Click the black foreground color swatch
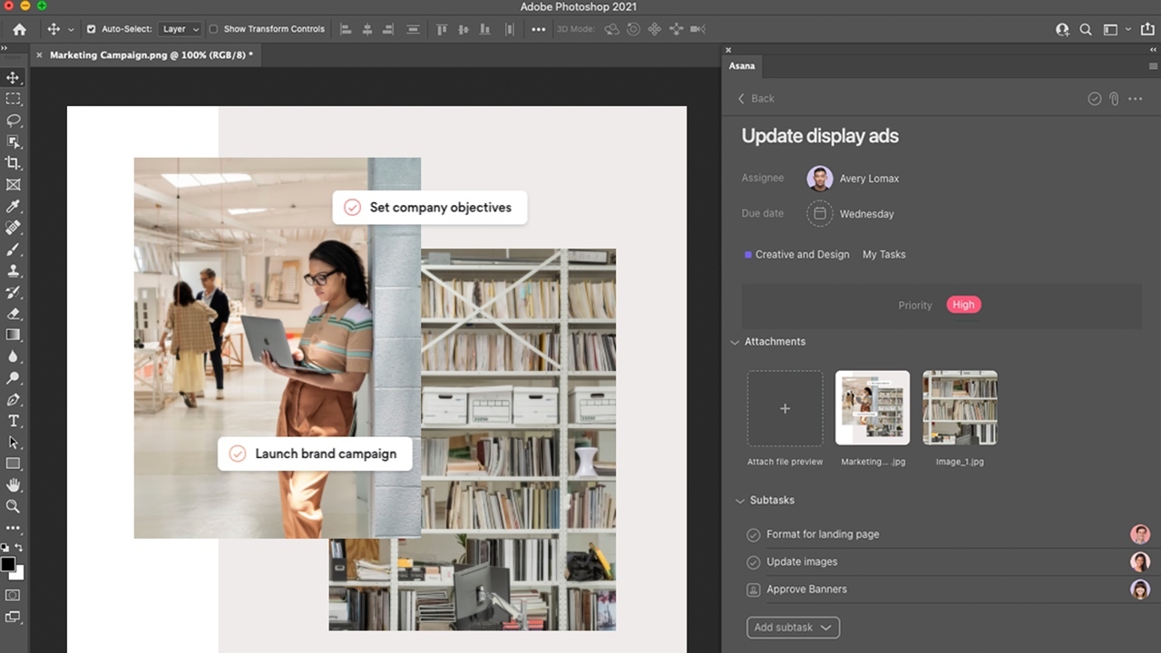The width and height of the screenshot is (1161, 653). [8, 564]
